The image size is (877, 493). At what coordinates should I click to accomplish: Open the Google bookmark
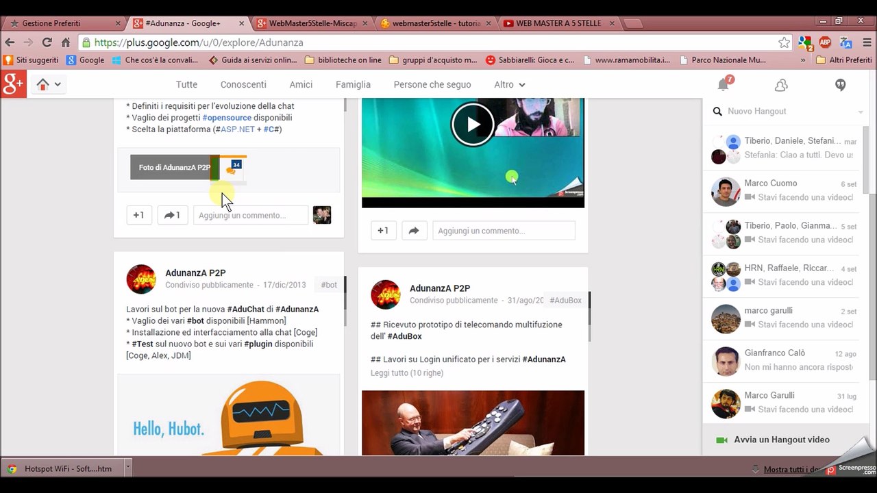(x=86, y=60)
